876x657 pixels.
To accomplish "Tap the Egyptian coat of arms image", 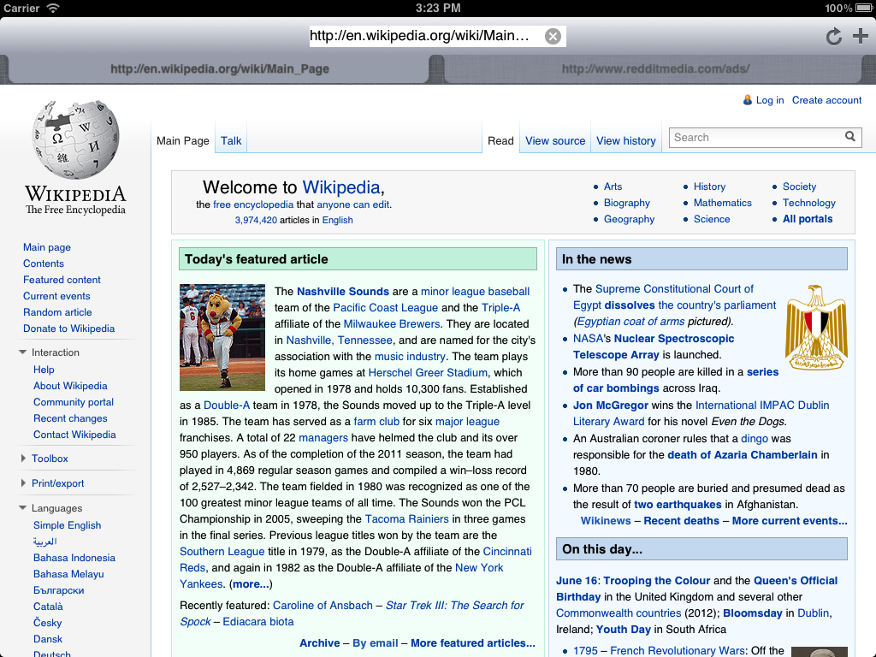I will tap(816, 328).
